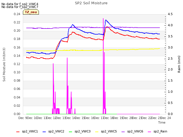
Task: Click the sp2_VWC1 legend entry
Action: tap(27, 132)
